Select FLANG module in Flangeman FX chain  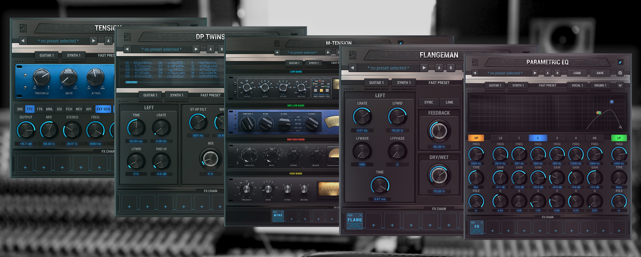coord(355,221)
